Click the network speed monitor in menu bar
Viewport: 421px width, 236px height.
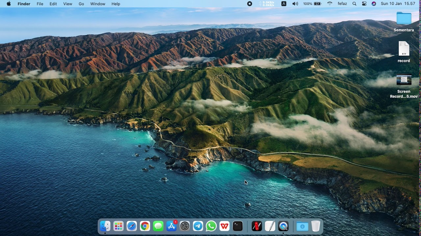266,4
